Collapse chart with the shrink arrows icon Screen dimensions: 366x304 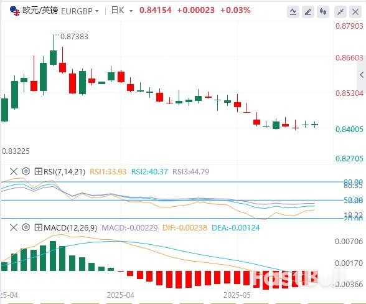[340, 11]
